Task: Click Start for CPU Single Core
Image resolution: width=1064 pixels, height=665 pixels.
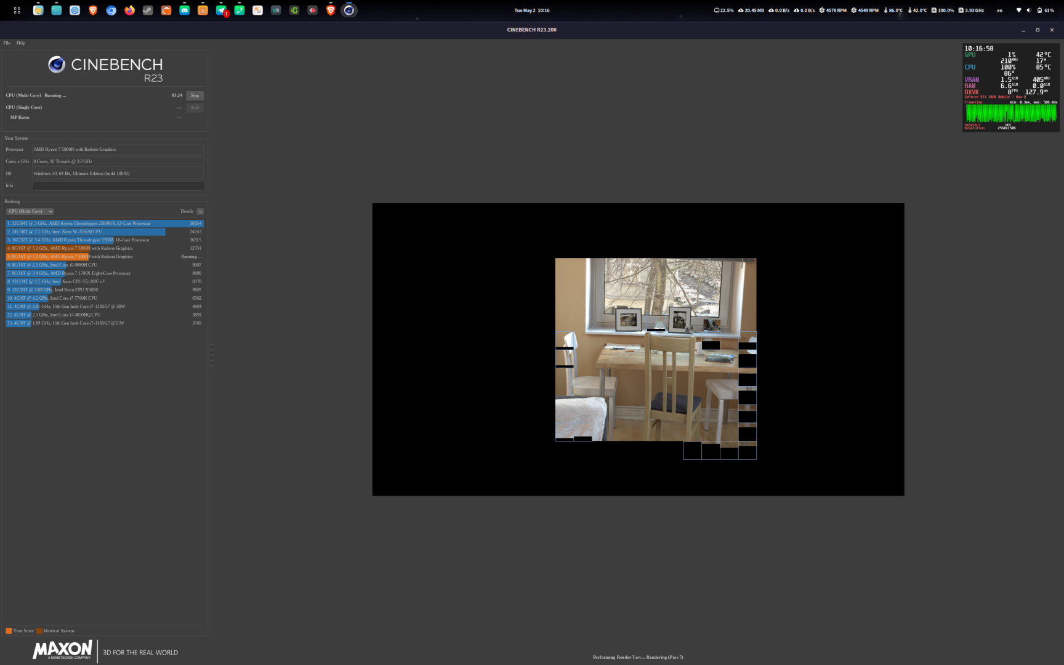Action: point(195,108)
